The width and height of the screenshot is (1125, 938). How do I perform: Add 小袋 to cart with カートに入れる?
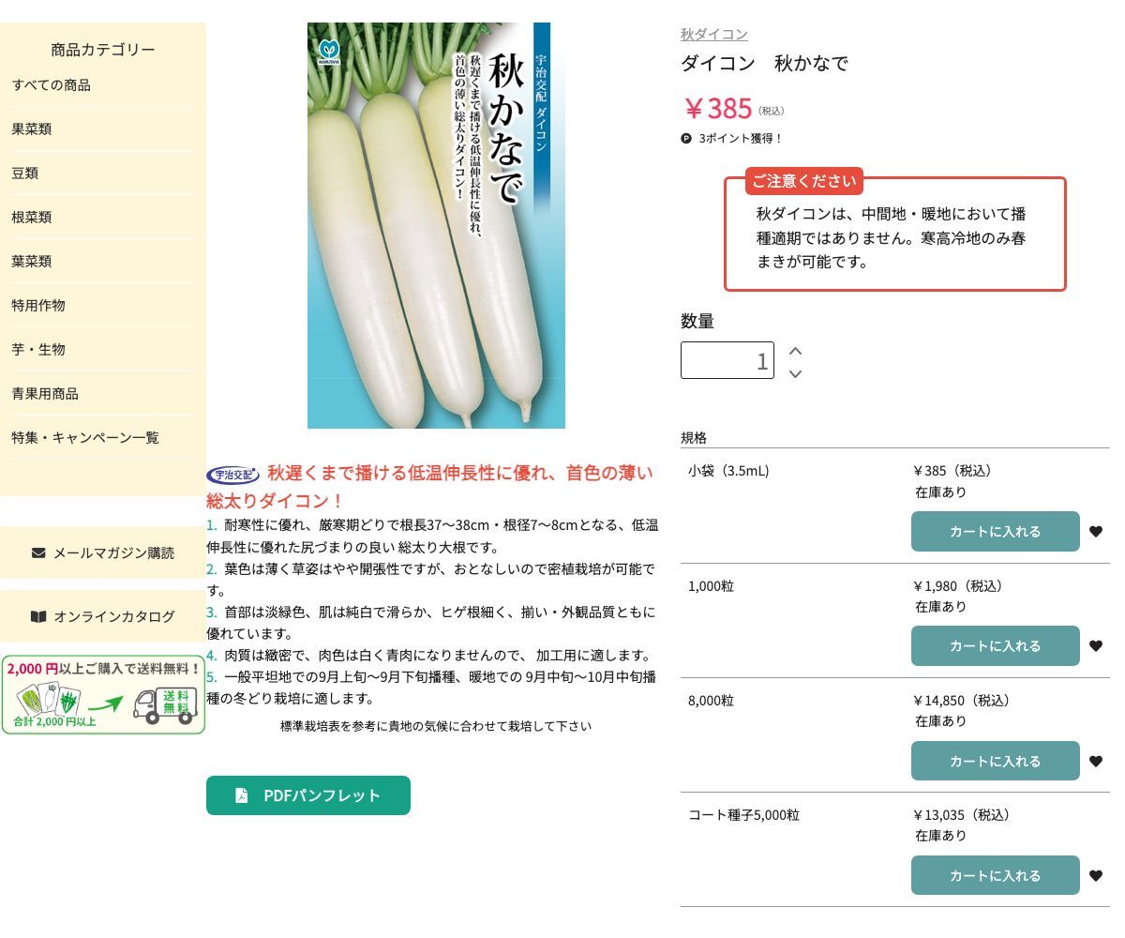pyautogui.click(x=996, y=531)
